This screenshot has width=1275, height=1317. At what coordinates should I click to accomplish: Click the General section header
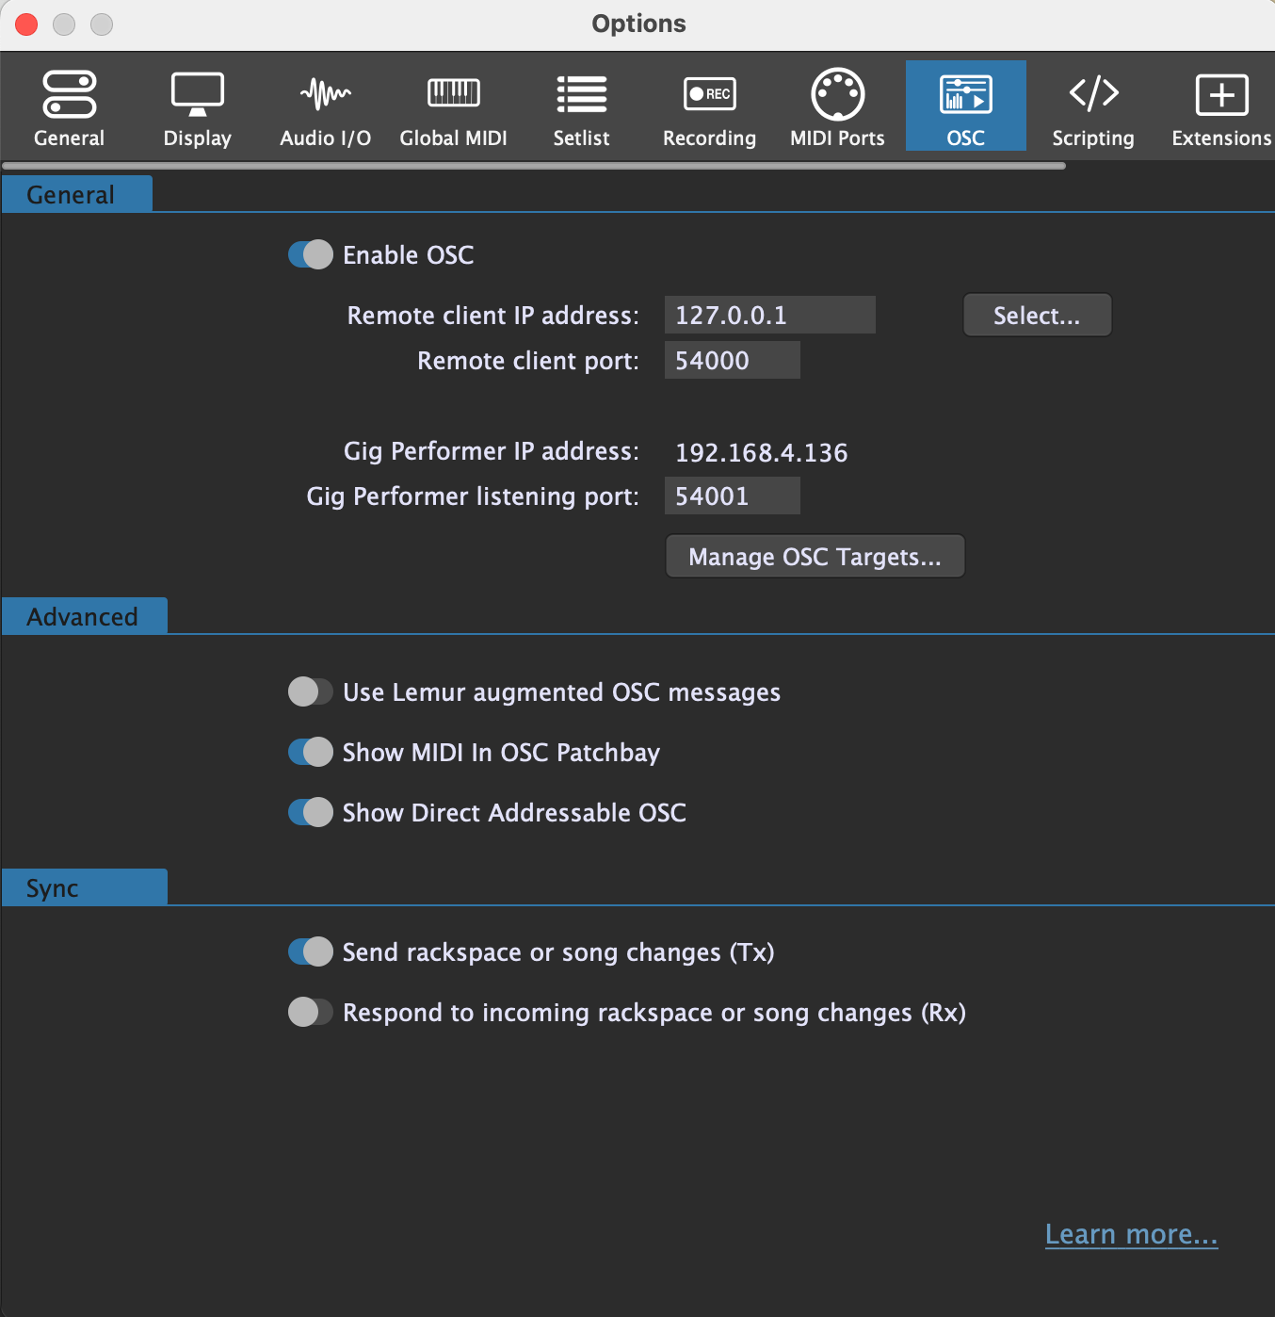coord(76,194)
